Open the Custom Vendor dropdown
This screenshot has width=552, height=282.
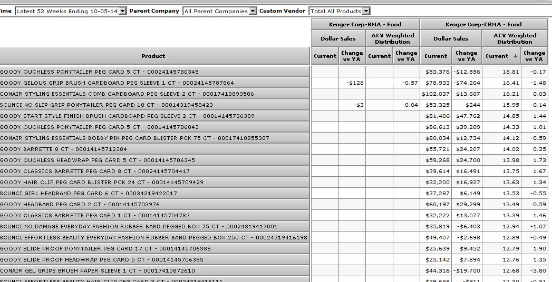point(366,11)
